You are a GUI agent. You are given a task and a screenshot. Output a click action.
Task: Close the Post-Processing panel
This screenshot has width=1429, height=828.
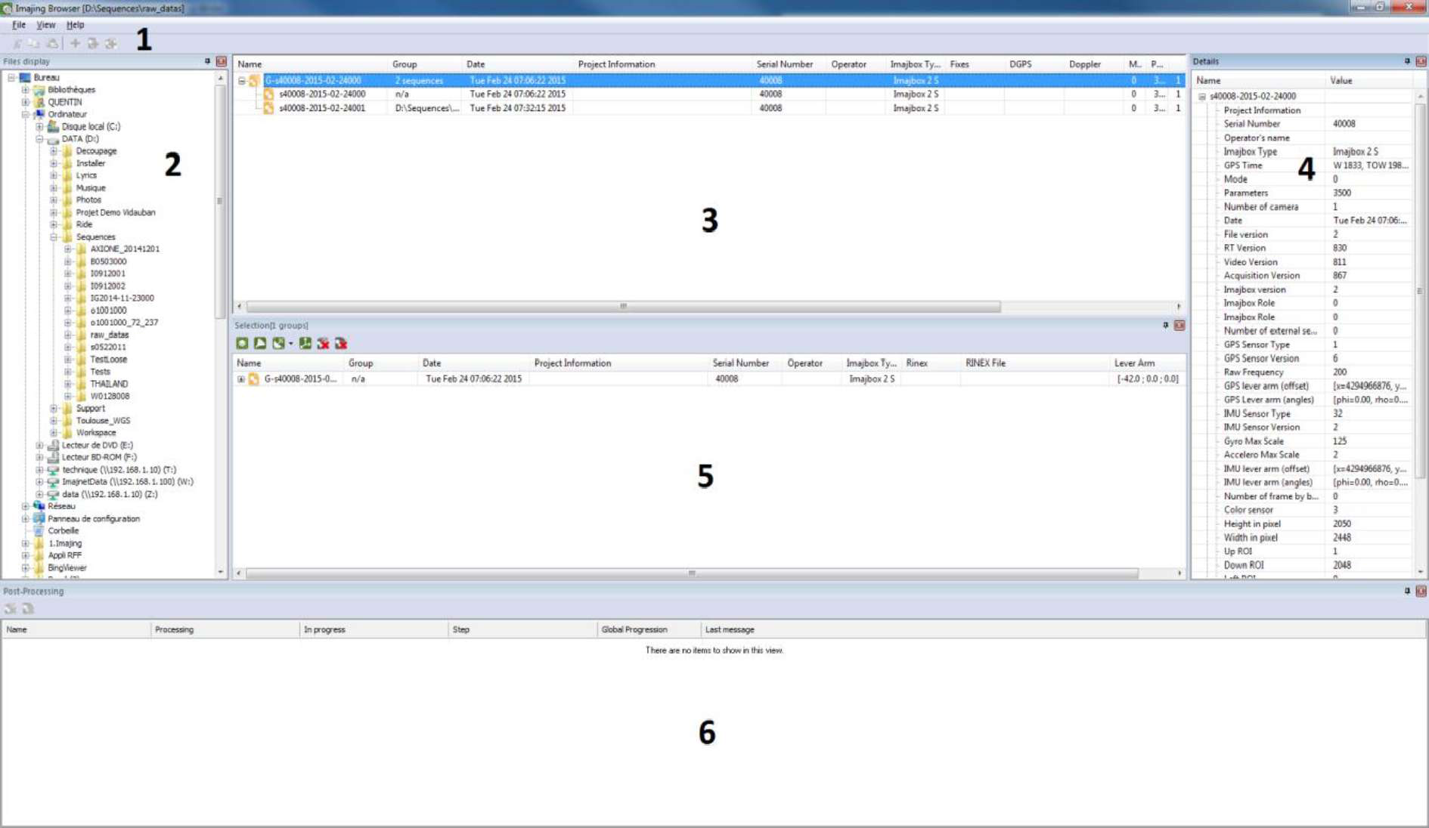coord(1421,592)
